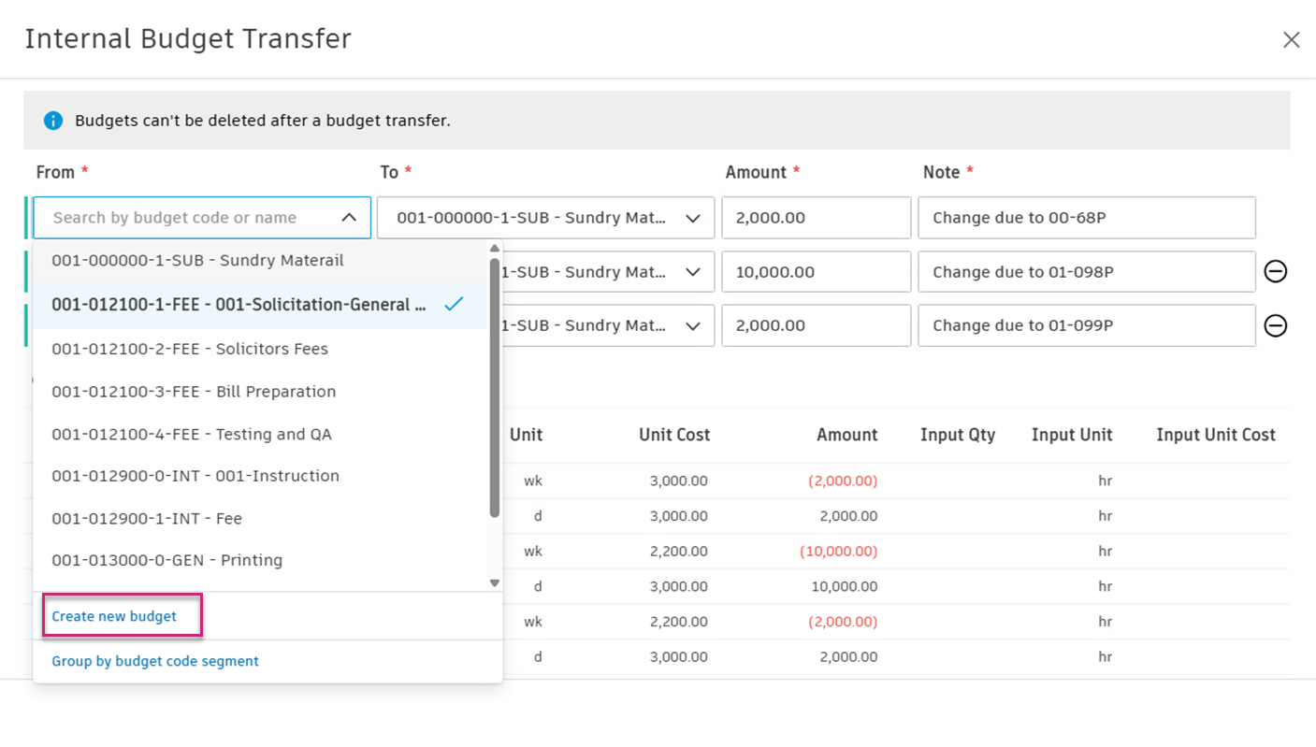Select 001-012100-1-FEE Solicitation-General option

coord(260,305)
